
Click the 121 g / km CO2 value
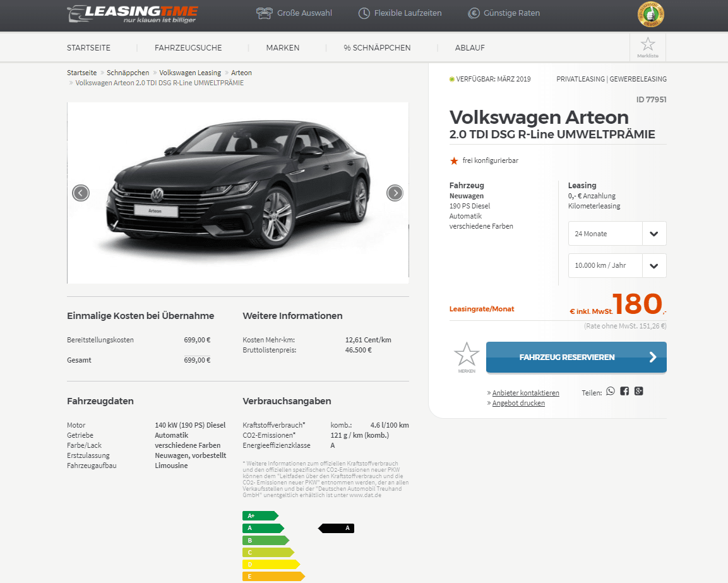(x=360, y=435)
